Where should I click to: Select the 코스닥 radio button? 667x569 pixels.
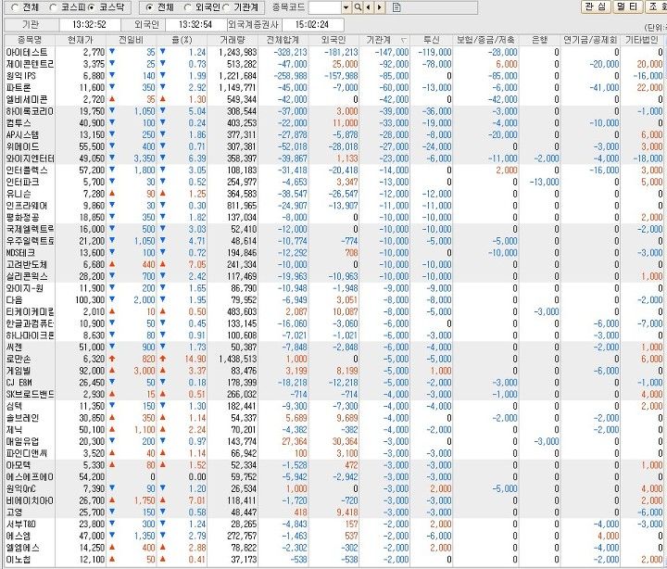pyautogui.click(x=91, y=7)
